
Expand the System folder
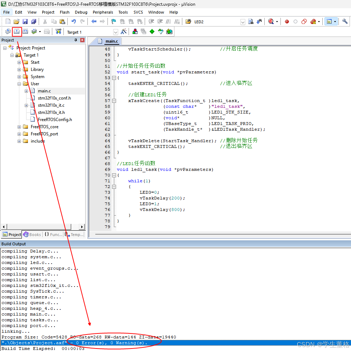click(19, 77)
